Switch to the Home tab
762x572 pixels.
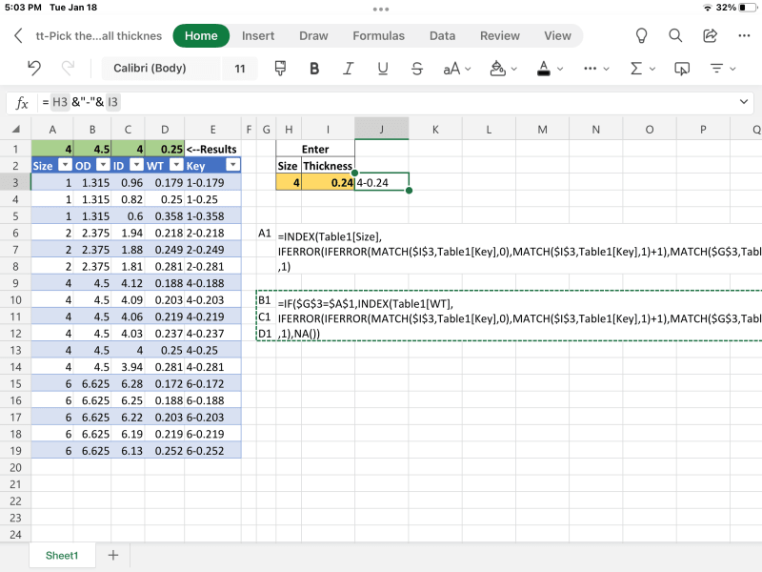pyautogui.click(x=201, y=35)
